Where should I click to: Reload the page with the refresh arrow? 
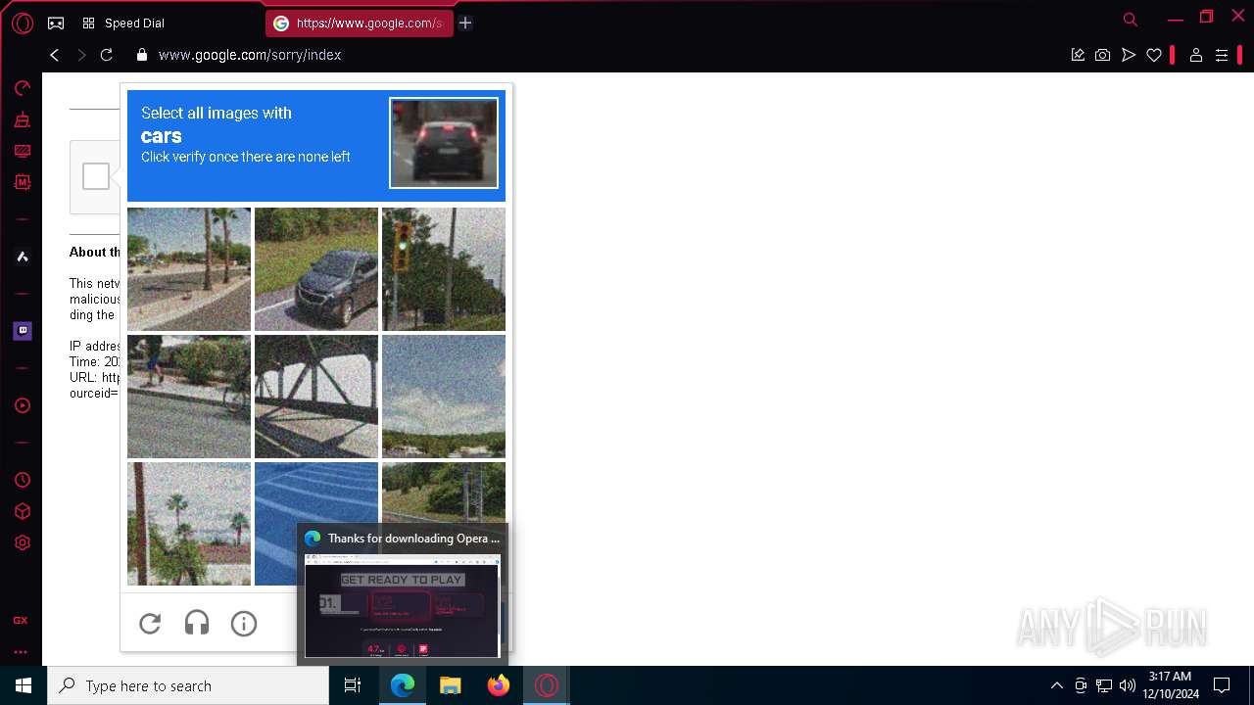(x=107, y=55)
